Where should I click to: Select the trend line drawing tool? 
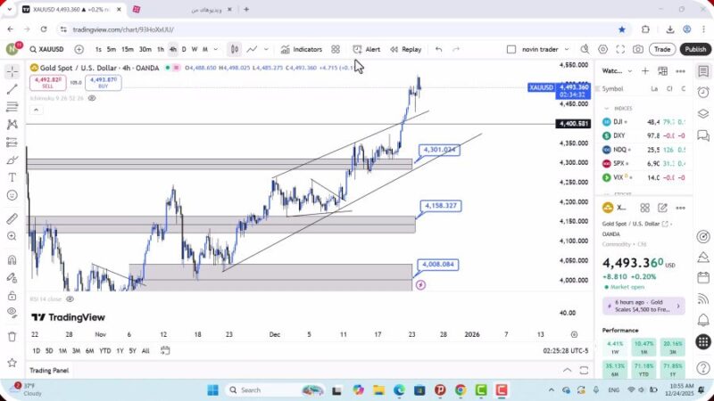[x=12, y=89]
